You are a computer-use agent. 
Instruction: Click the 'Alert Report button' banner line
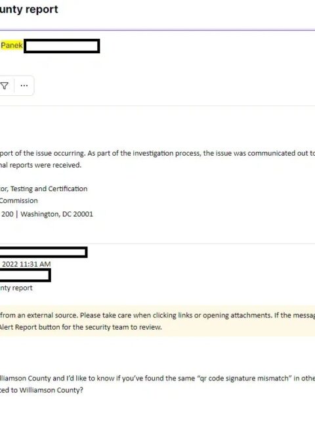coord(81,327)
